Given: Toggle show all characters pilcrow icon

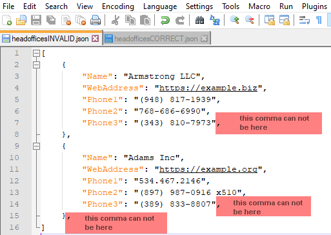Looking at the screenshot, I should click(x=319, y=20).
